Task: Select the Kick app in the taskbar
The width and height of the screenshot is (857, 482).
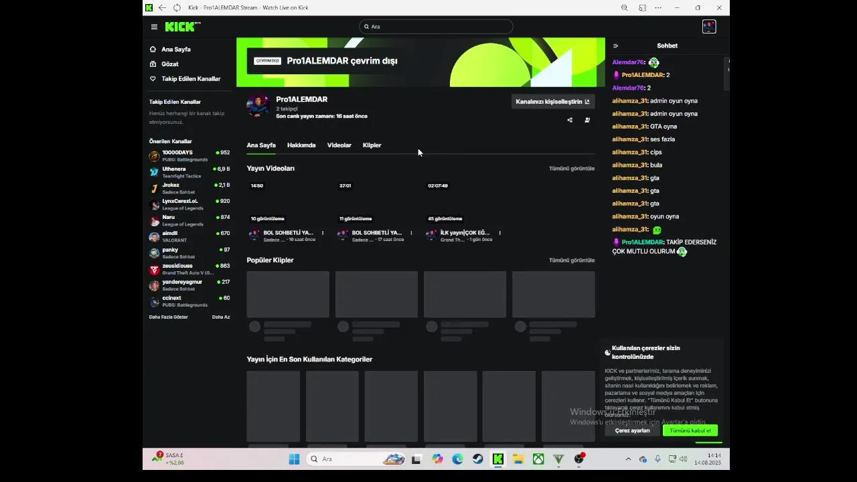Action: 497,459
